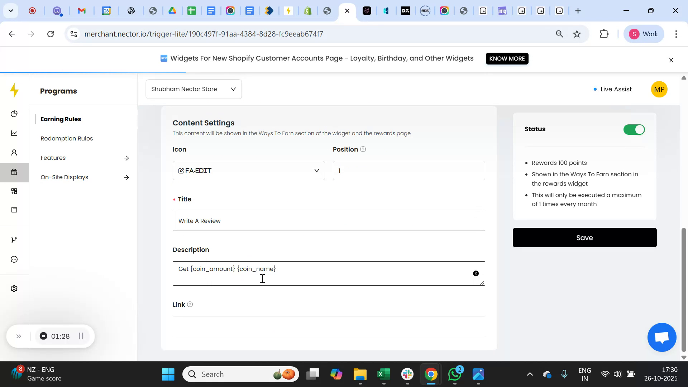Select the layout panel sidebar icon

[14, 210]
